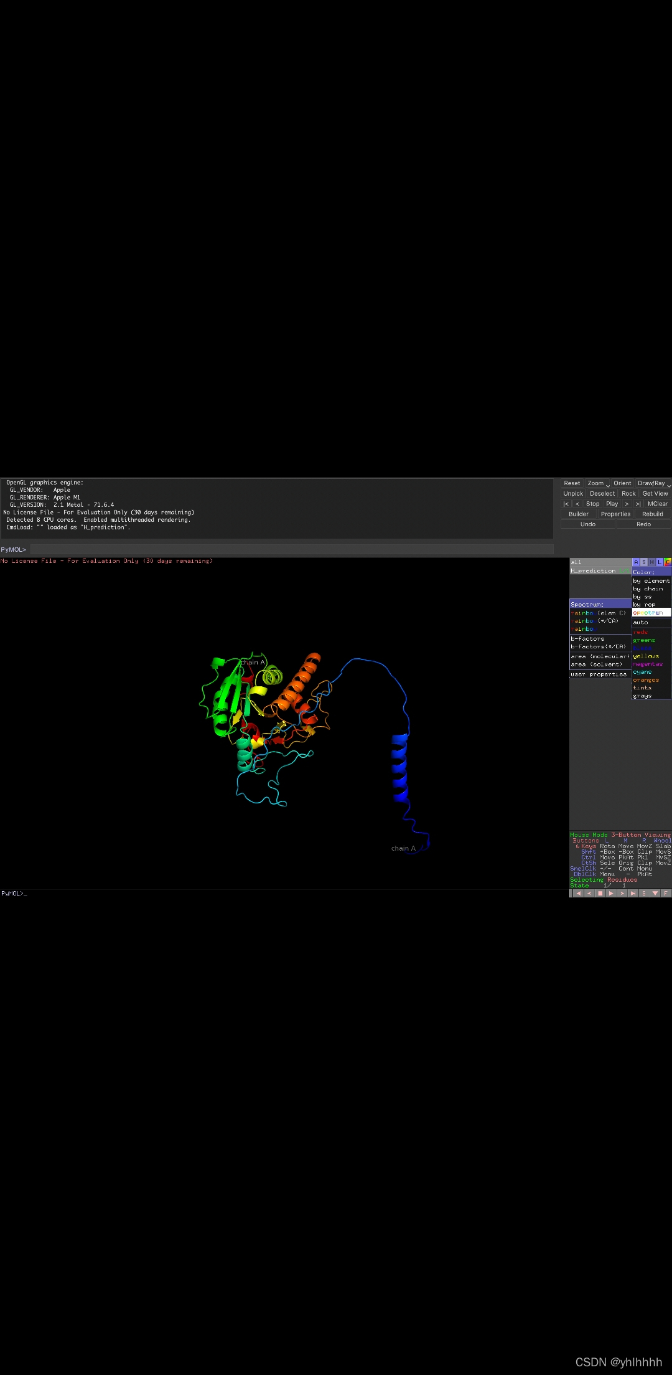Click the Orient button

coord(622,483)
